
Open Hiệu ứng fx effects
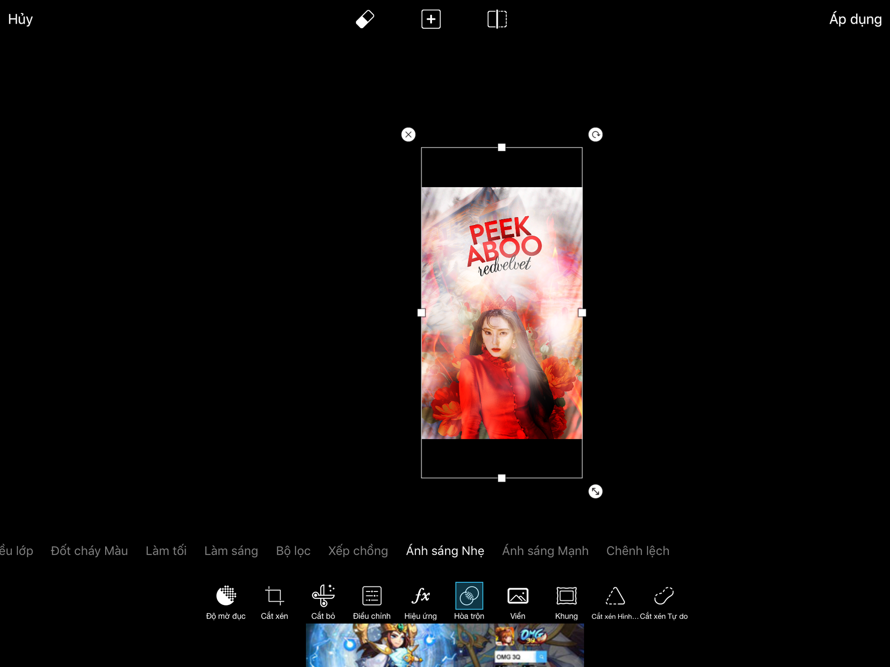click(x=420, y=602)
